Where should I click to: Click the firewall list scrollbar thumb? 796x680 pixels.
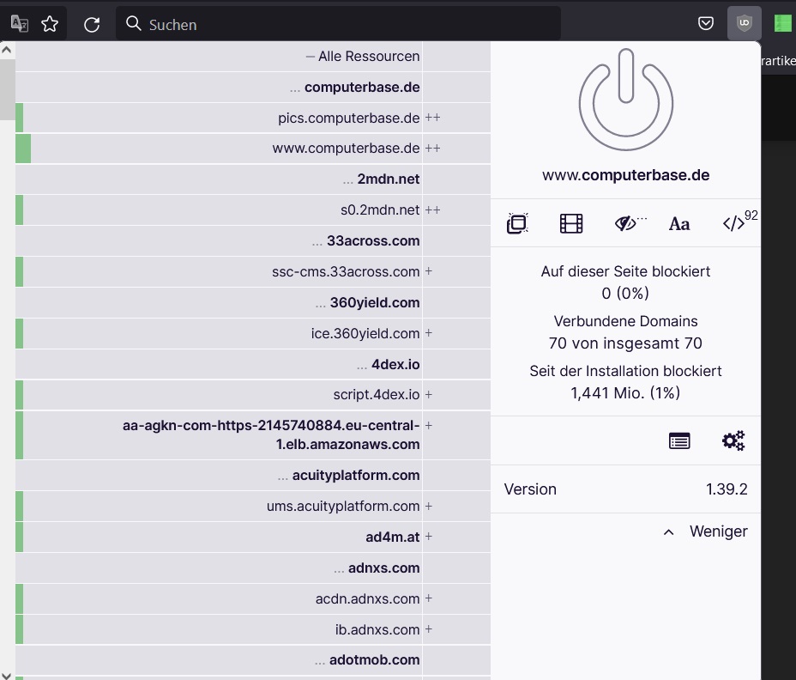pyautogui.click(x=7, y=89)
